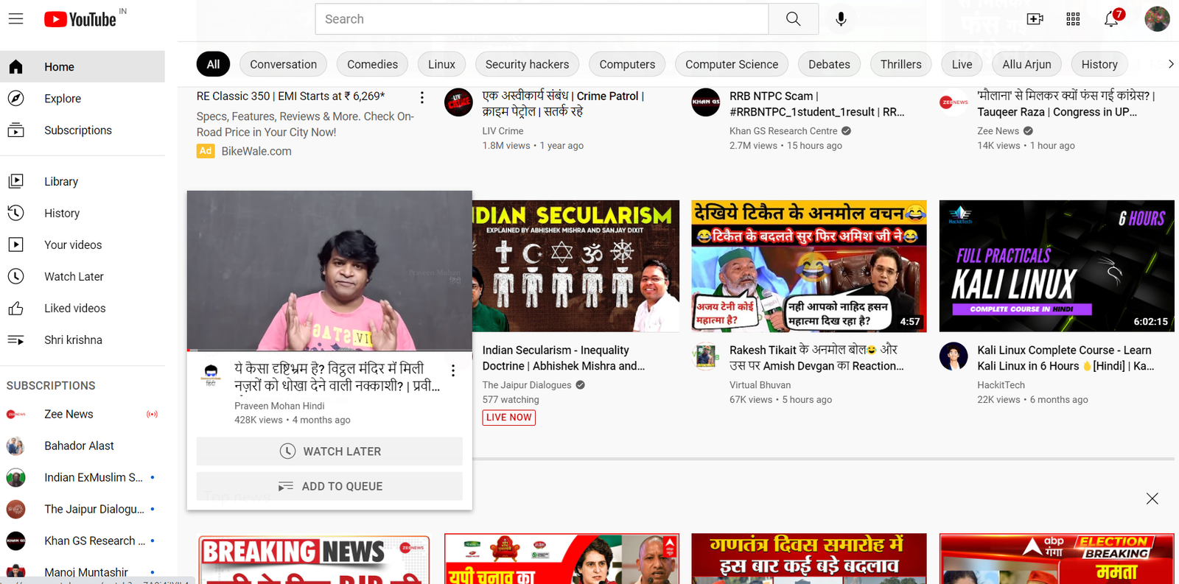Select the History filter chip
Image resolution: width=1179 pixels, height=584 pixels.
pyautogui.click(x=1099, y=64)
